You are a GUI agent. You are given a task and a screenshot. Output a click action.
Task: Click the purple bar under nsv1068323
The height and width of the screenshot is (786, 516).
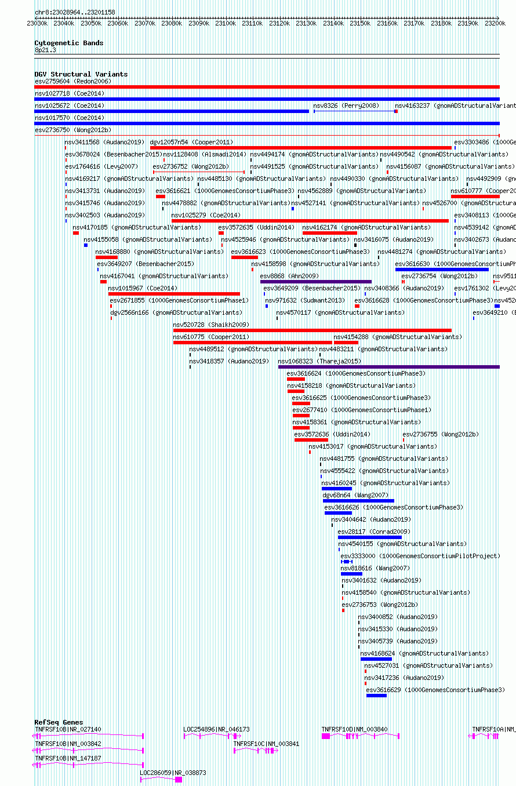click(x=389, y=367)
